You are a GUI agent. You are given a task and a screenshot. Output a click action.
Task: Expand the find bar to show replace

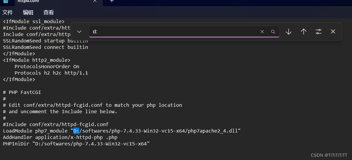[x=79, y=32]
